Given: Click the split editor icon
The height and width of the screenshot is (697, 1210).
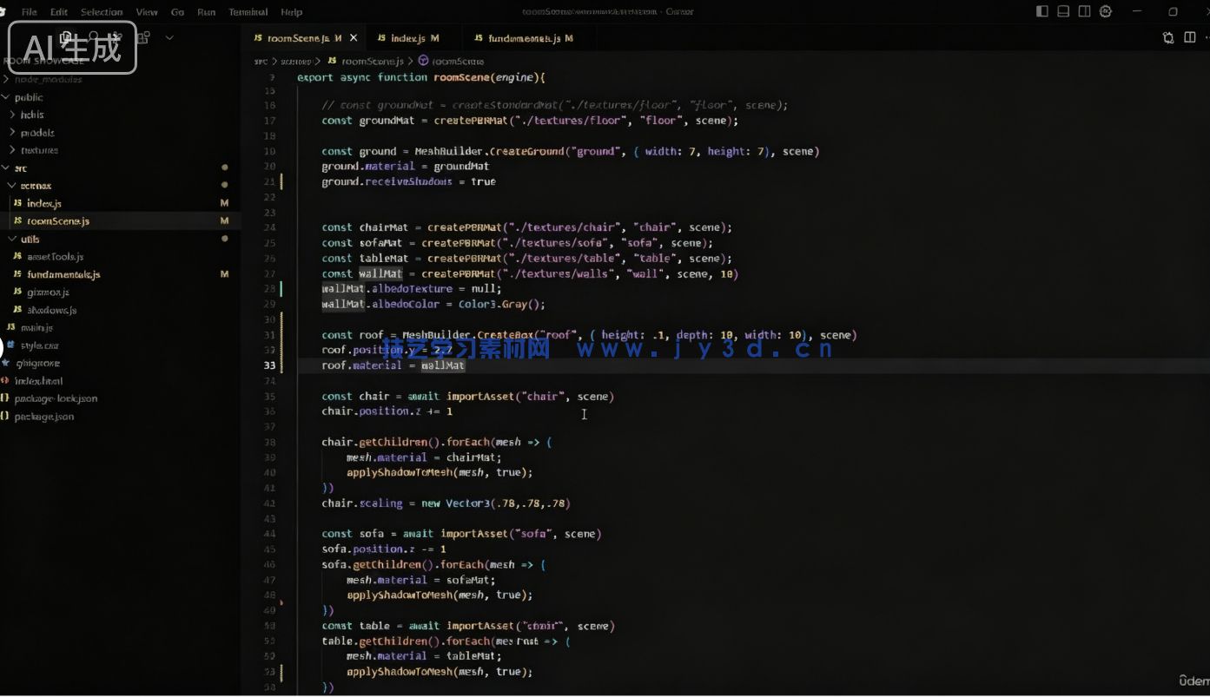Looking at the screenshot, I should coord(1190,37).
